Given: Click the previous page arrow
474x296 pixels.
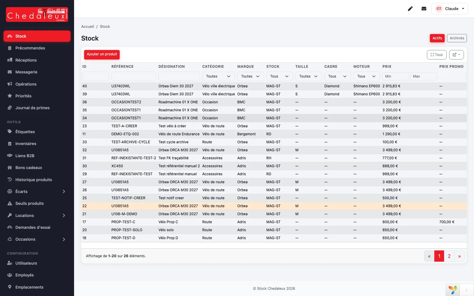Looking at the screenshot, I should 429,256.
